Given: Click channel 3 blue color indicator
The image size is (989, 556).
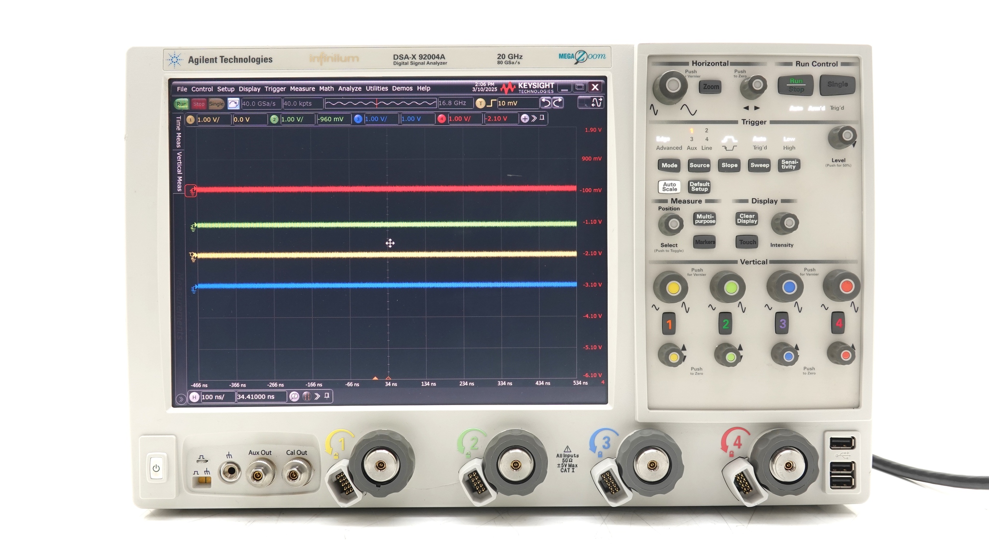Looking at the screenshot, I should [358, 120].
